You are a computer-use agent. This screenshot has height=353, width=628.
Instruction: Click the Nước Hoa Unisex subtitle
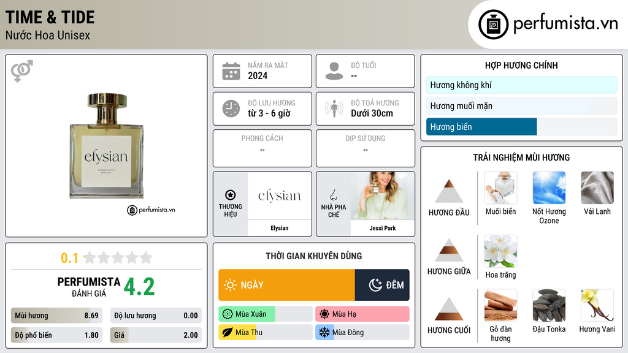(48, 35)
